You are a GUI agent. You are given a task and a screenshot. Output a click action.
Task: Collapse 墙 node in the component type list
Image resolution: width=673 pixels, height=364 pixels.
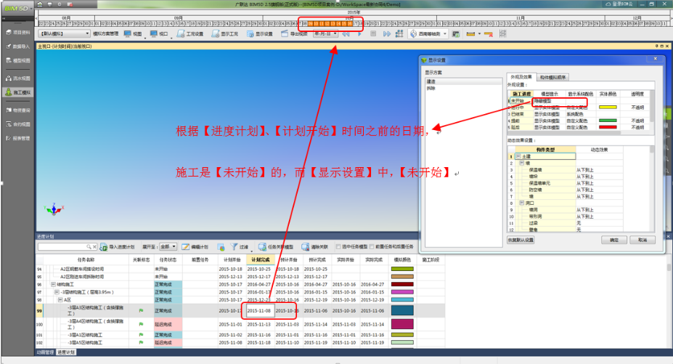pyautogui.click(x=522, y=163)
